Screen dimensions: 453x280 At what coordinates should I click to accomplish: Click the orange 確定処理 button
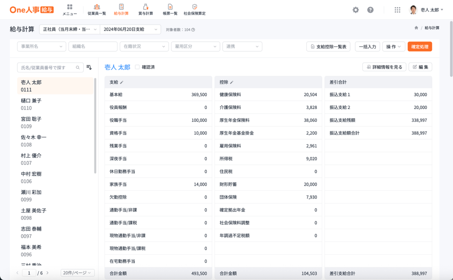(x=420, y=46)
